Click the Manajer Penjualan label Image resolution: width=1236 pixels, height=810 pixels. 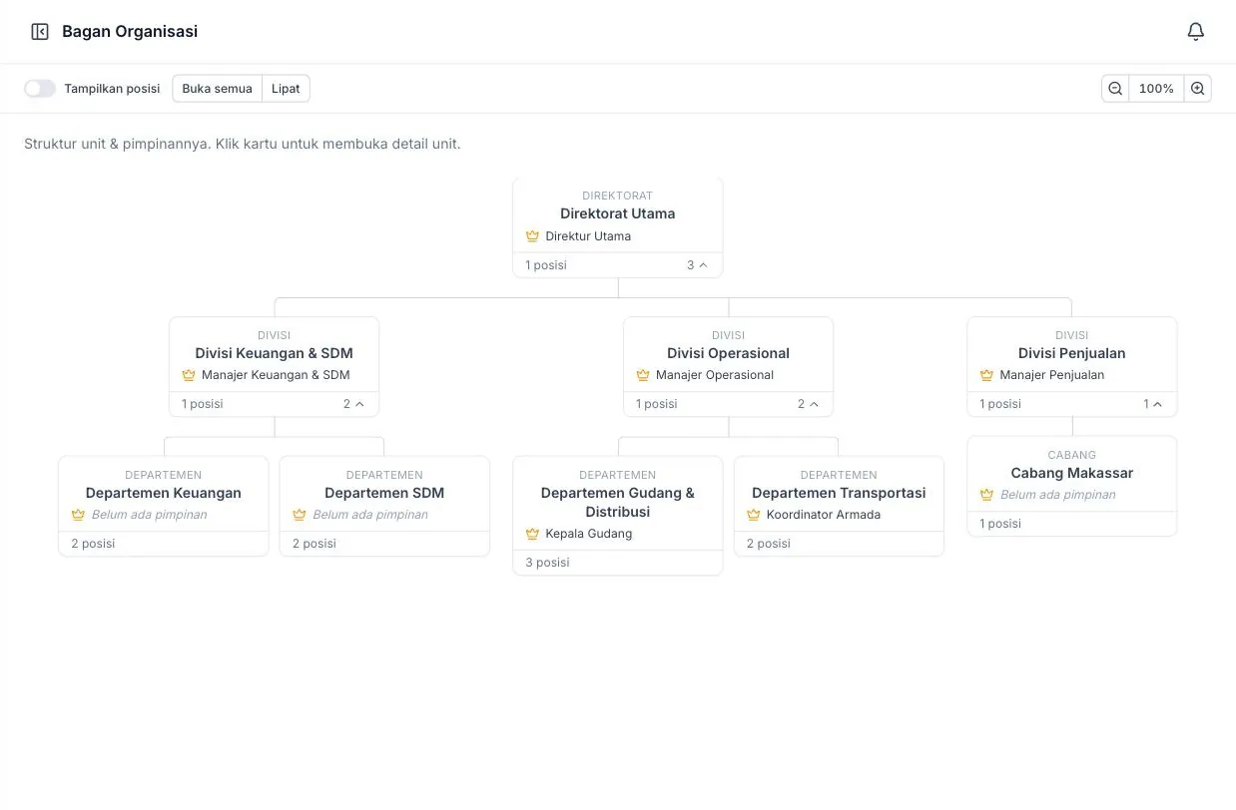[x=1052, y=375]
